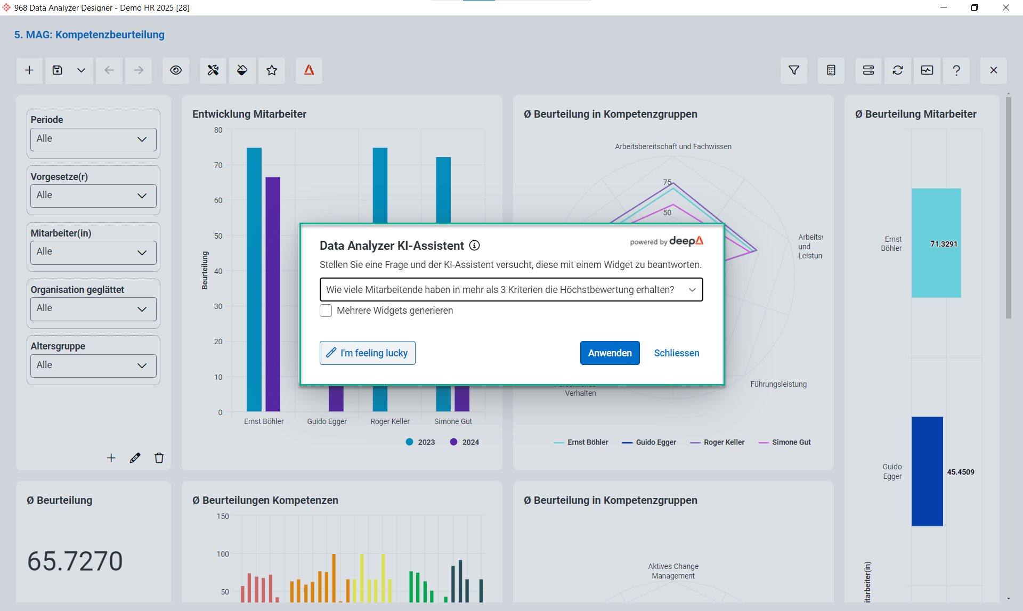Viewport: 1023px width, 611px height.
Task: Click the dashboard vertical scrollbar
Action: point(1008,208)
